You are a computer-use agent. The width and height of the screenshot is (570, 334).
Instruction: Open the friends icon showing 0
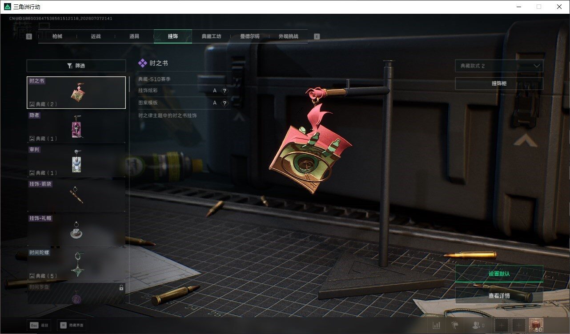(478, 326)
